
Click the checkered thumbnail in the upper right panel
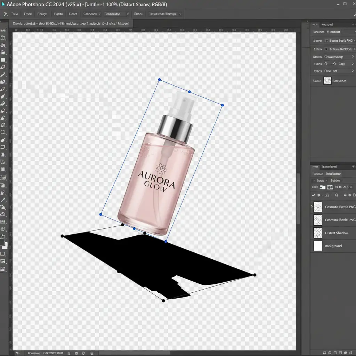(x=327, y=81)
